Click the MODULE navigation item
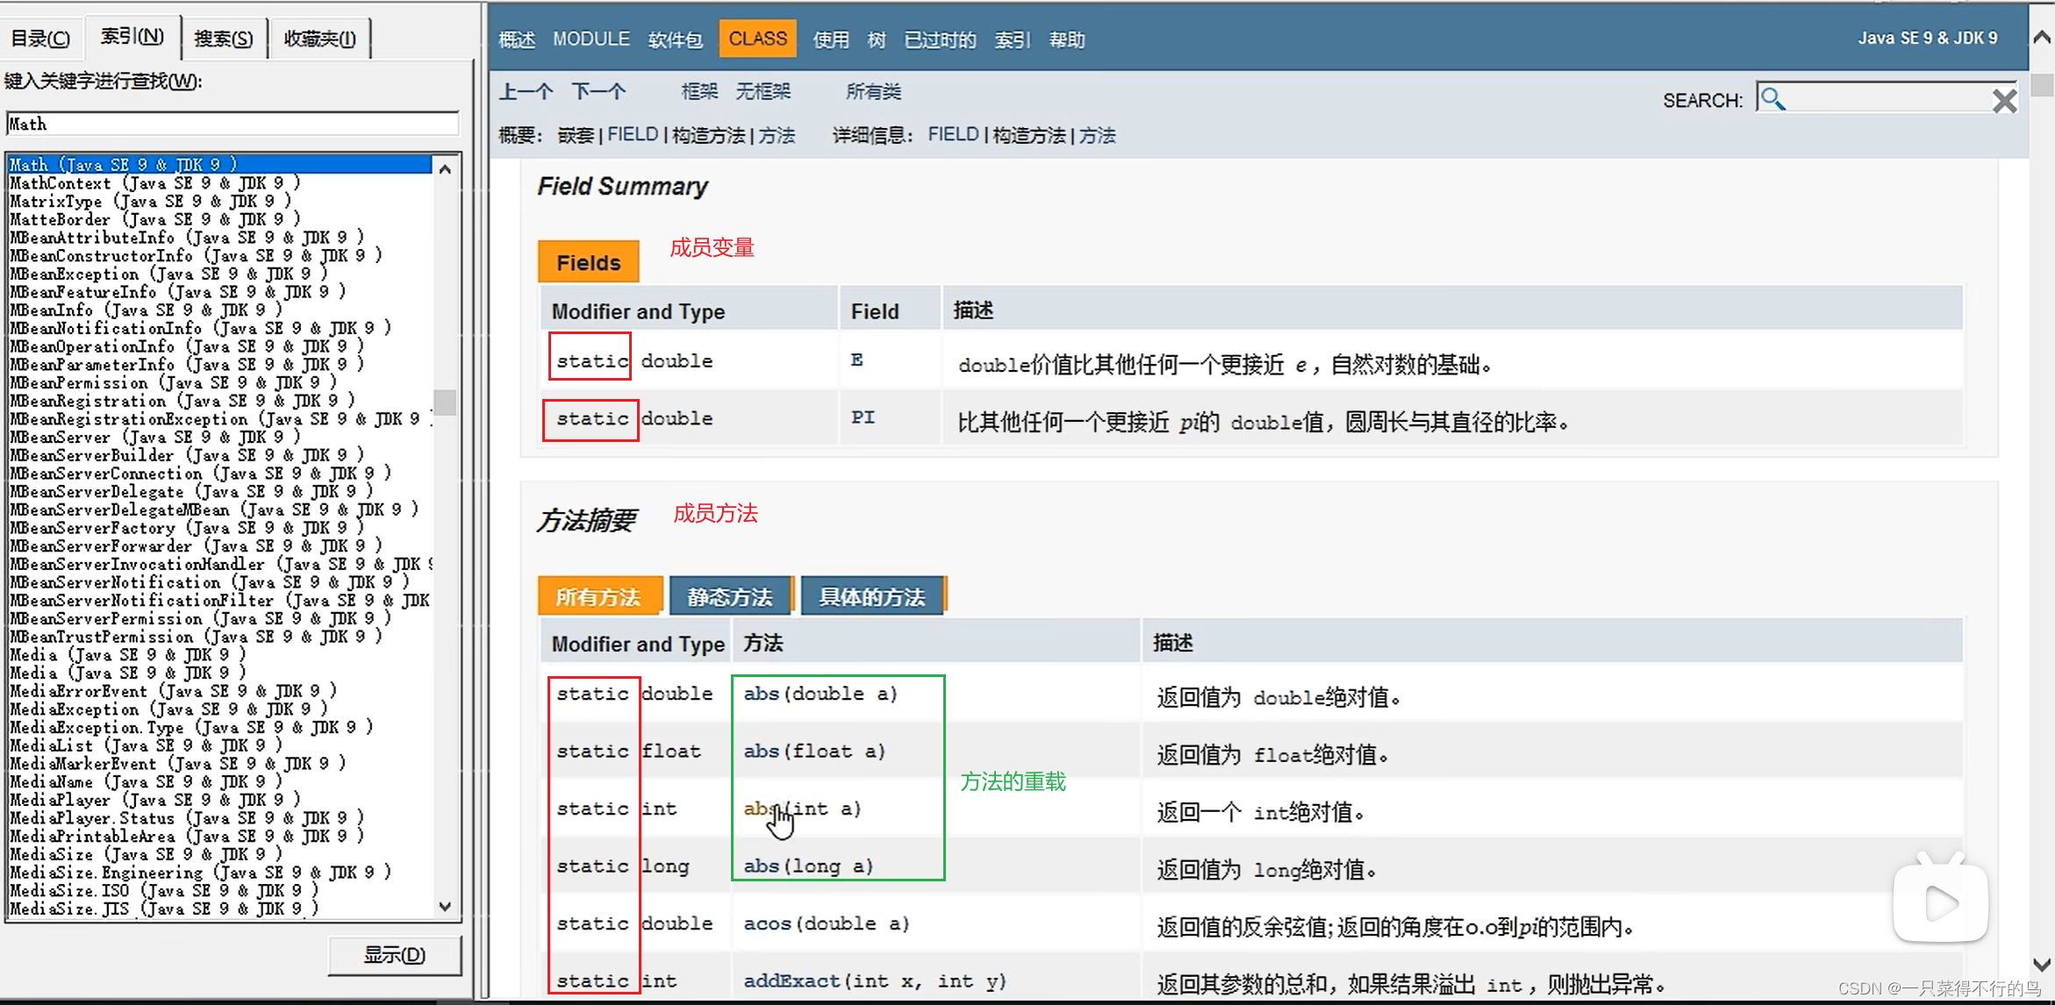This screenshot has height=1005, width=2055. (x=591, y=39)
